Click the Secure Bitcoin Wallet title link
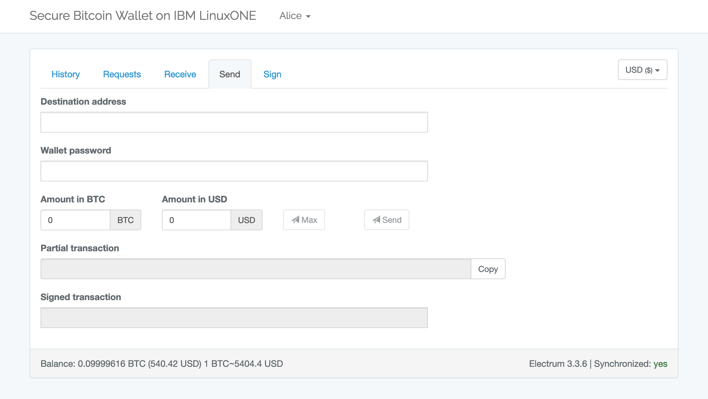 143,16
